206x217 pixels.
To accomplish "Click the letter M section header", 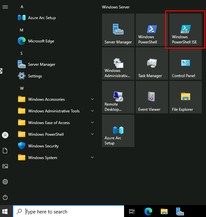I will tap(21, 30).
